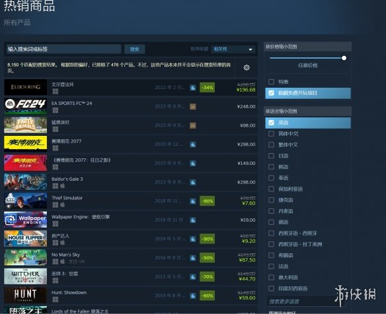Click Apple platform icon under Baldur's Gate 3
Viewport: 386px width, 314px height.
63,186
